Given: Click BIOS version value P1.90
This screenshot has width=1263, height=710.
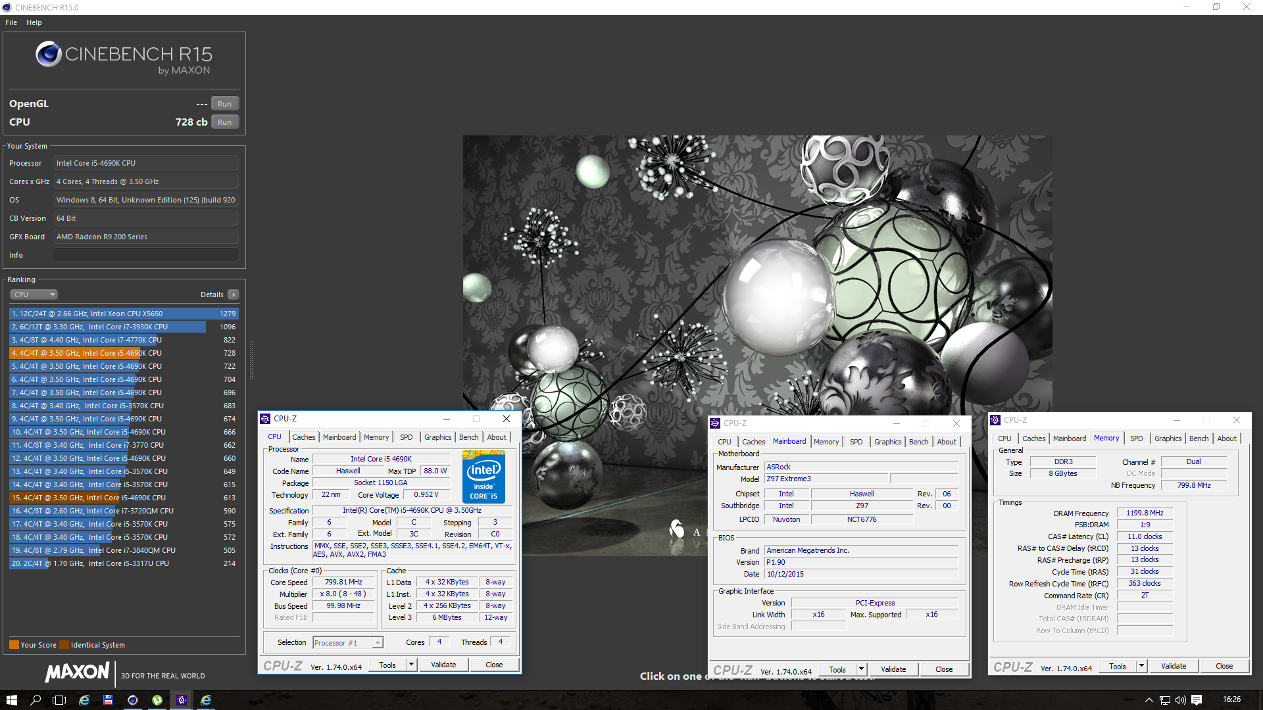Looking at the screenshot, I should click(x=862, y=562).
